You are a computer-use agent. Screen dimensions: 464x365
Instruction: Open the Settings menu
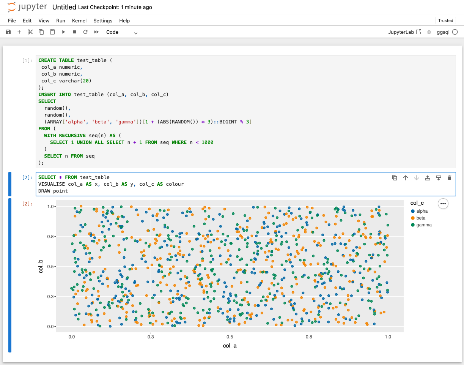pyautogui.click(x=103, y=21)
